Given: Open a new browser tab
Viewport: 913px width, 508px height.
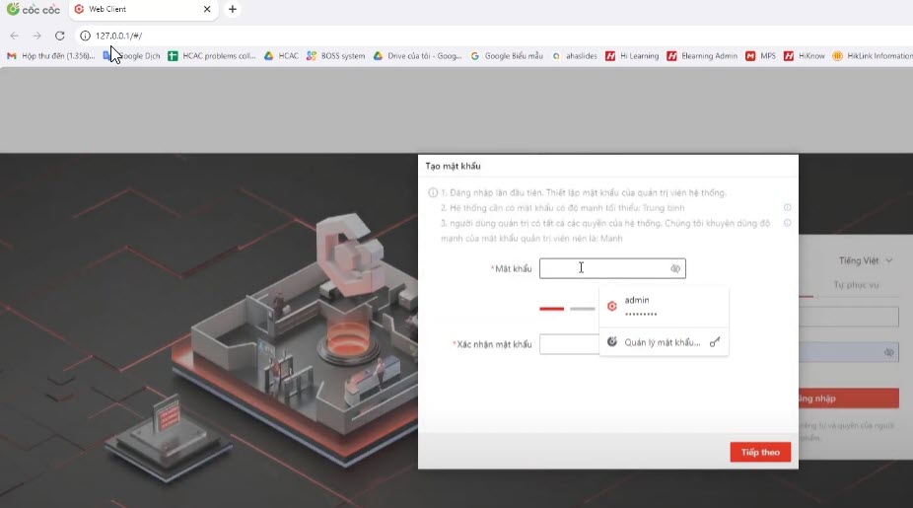Looking at the screenshot, I should (x=233, y=10).
